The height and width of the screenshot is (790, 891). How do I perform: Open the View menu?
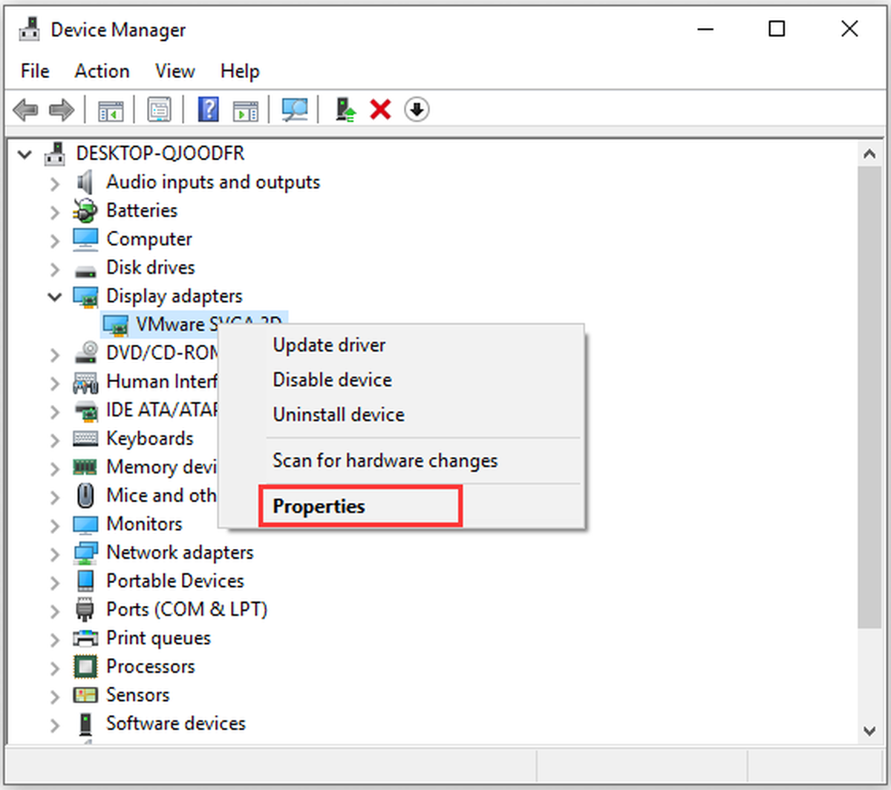point(174,71)
